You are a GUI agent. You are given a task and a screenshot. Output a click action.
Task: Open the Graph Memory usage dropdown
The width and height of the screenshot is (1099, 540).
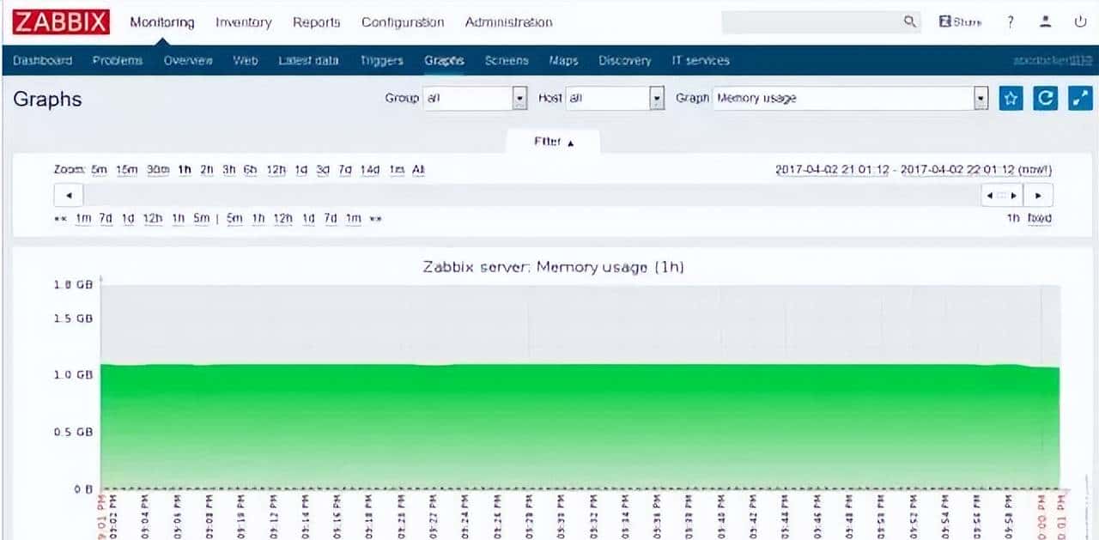tap(851, 98)
